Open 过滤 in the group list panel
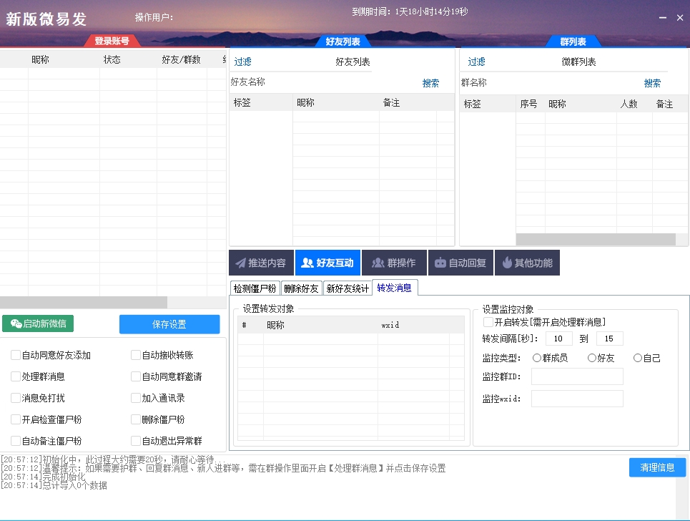This screenshot has height=521, width=690. [476, 61]
